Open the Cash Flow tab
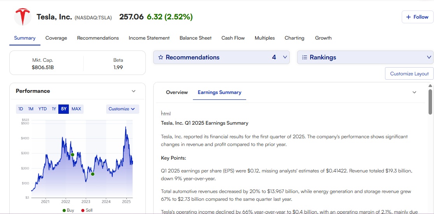Screen dimensions: 434x214 [233, 38]
